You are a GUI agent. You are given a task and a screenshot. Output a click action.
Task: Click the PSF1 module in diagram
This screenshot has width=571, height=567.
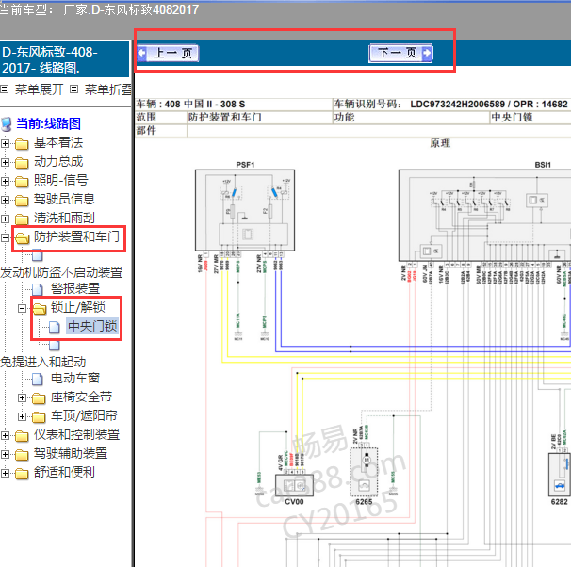pos(245,210)
